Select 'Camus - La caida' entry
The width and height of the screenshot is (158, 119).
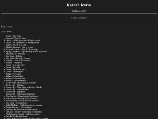tap(13, 67)
